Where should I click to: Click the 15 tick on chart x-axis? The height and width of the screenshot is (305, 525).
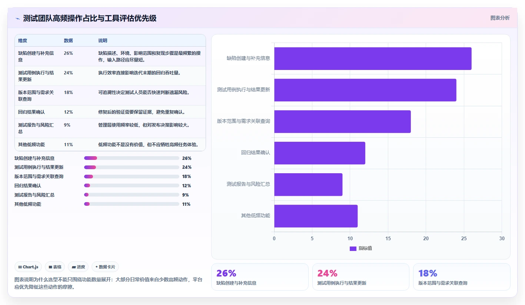388,239
